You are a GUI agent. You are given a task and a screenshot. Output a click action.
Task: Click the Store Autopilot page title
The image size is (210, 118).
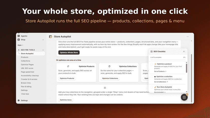[63, 36]
